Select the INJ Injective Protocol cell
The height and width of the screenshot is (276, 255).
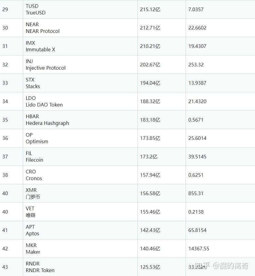[45, 65]
